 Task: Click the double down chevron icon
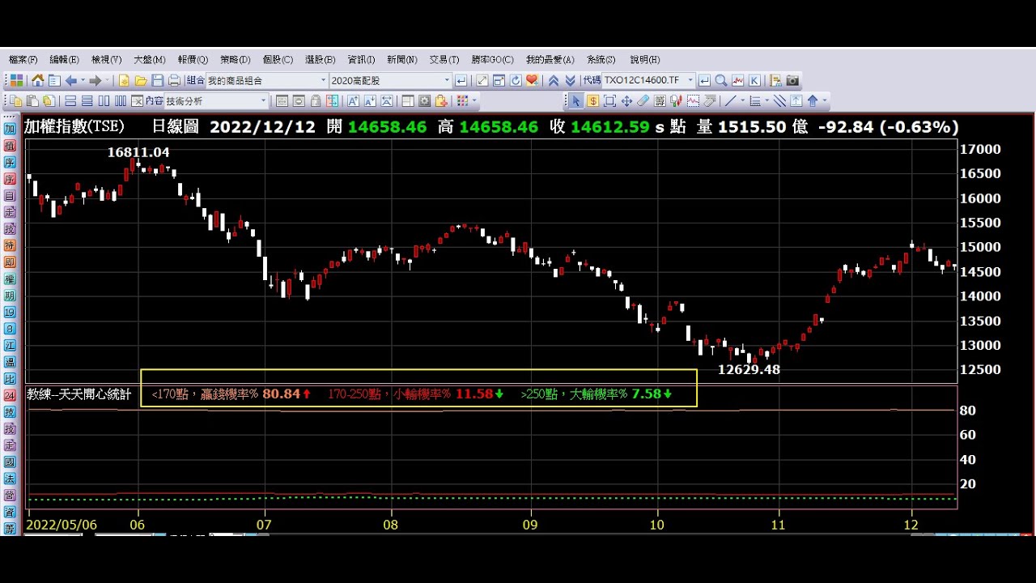pos(570,80)
